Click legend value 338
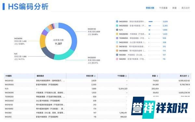The image size is (195, 122). coord(164,42)
